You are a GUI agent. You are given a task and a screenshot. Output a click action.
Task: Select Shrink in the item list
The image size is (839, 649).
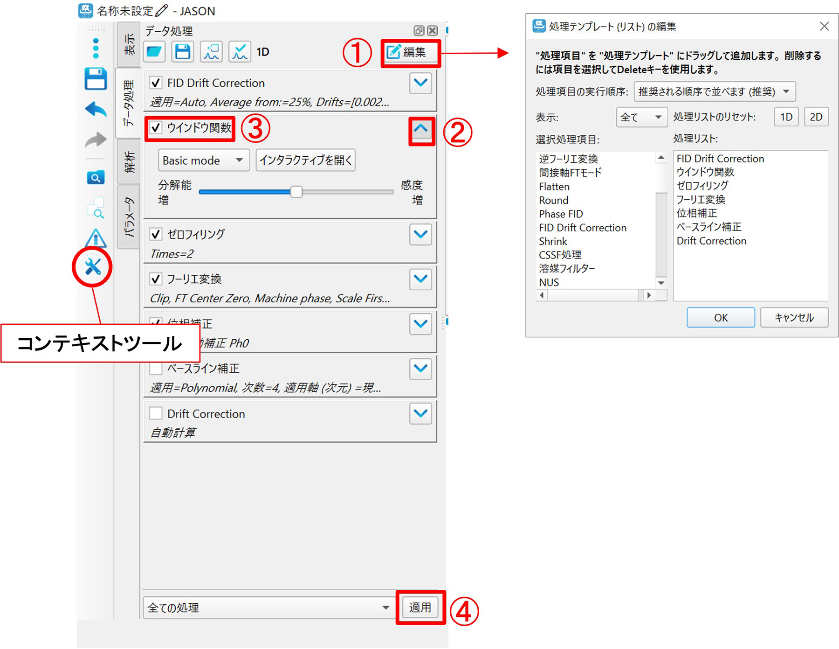(553, 241)
